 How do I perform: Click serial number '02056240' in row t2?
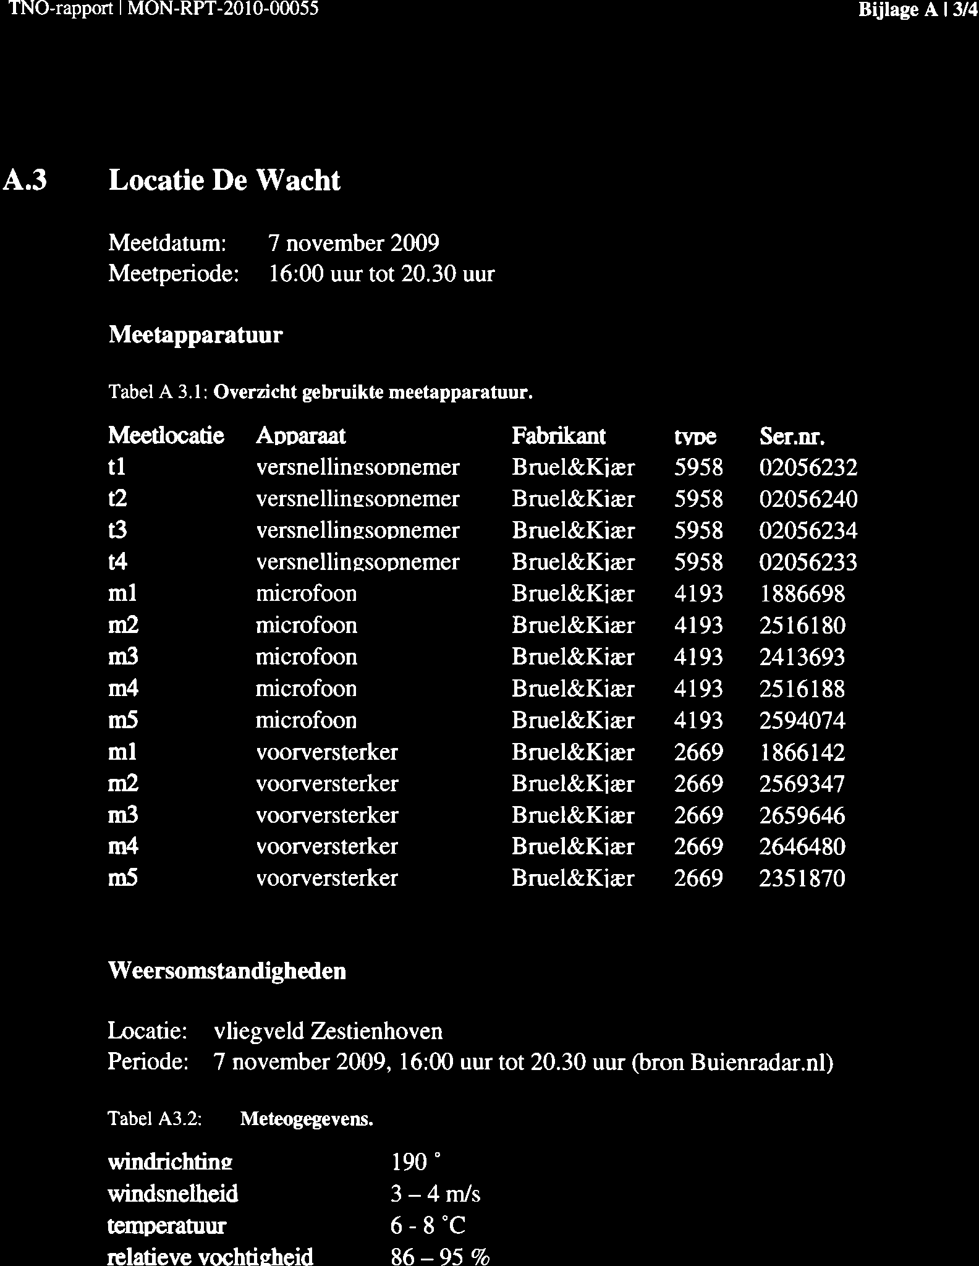[808, 499]
